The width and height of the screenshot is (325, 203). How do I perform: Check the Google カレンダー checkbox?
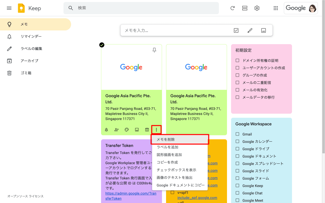click(x=237, y=141)
